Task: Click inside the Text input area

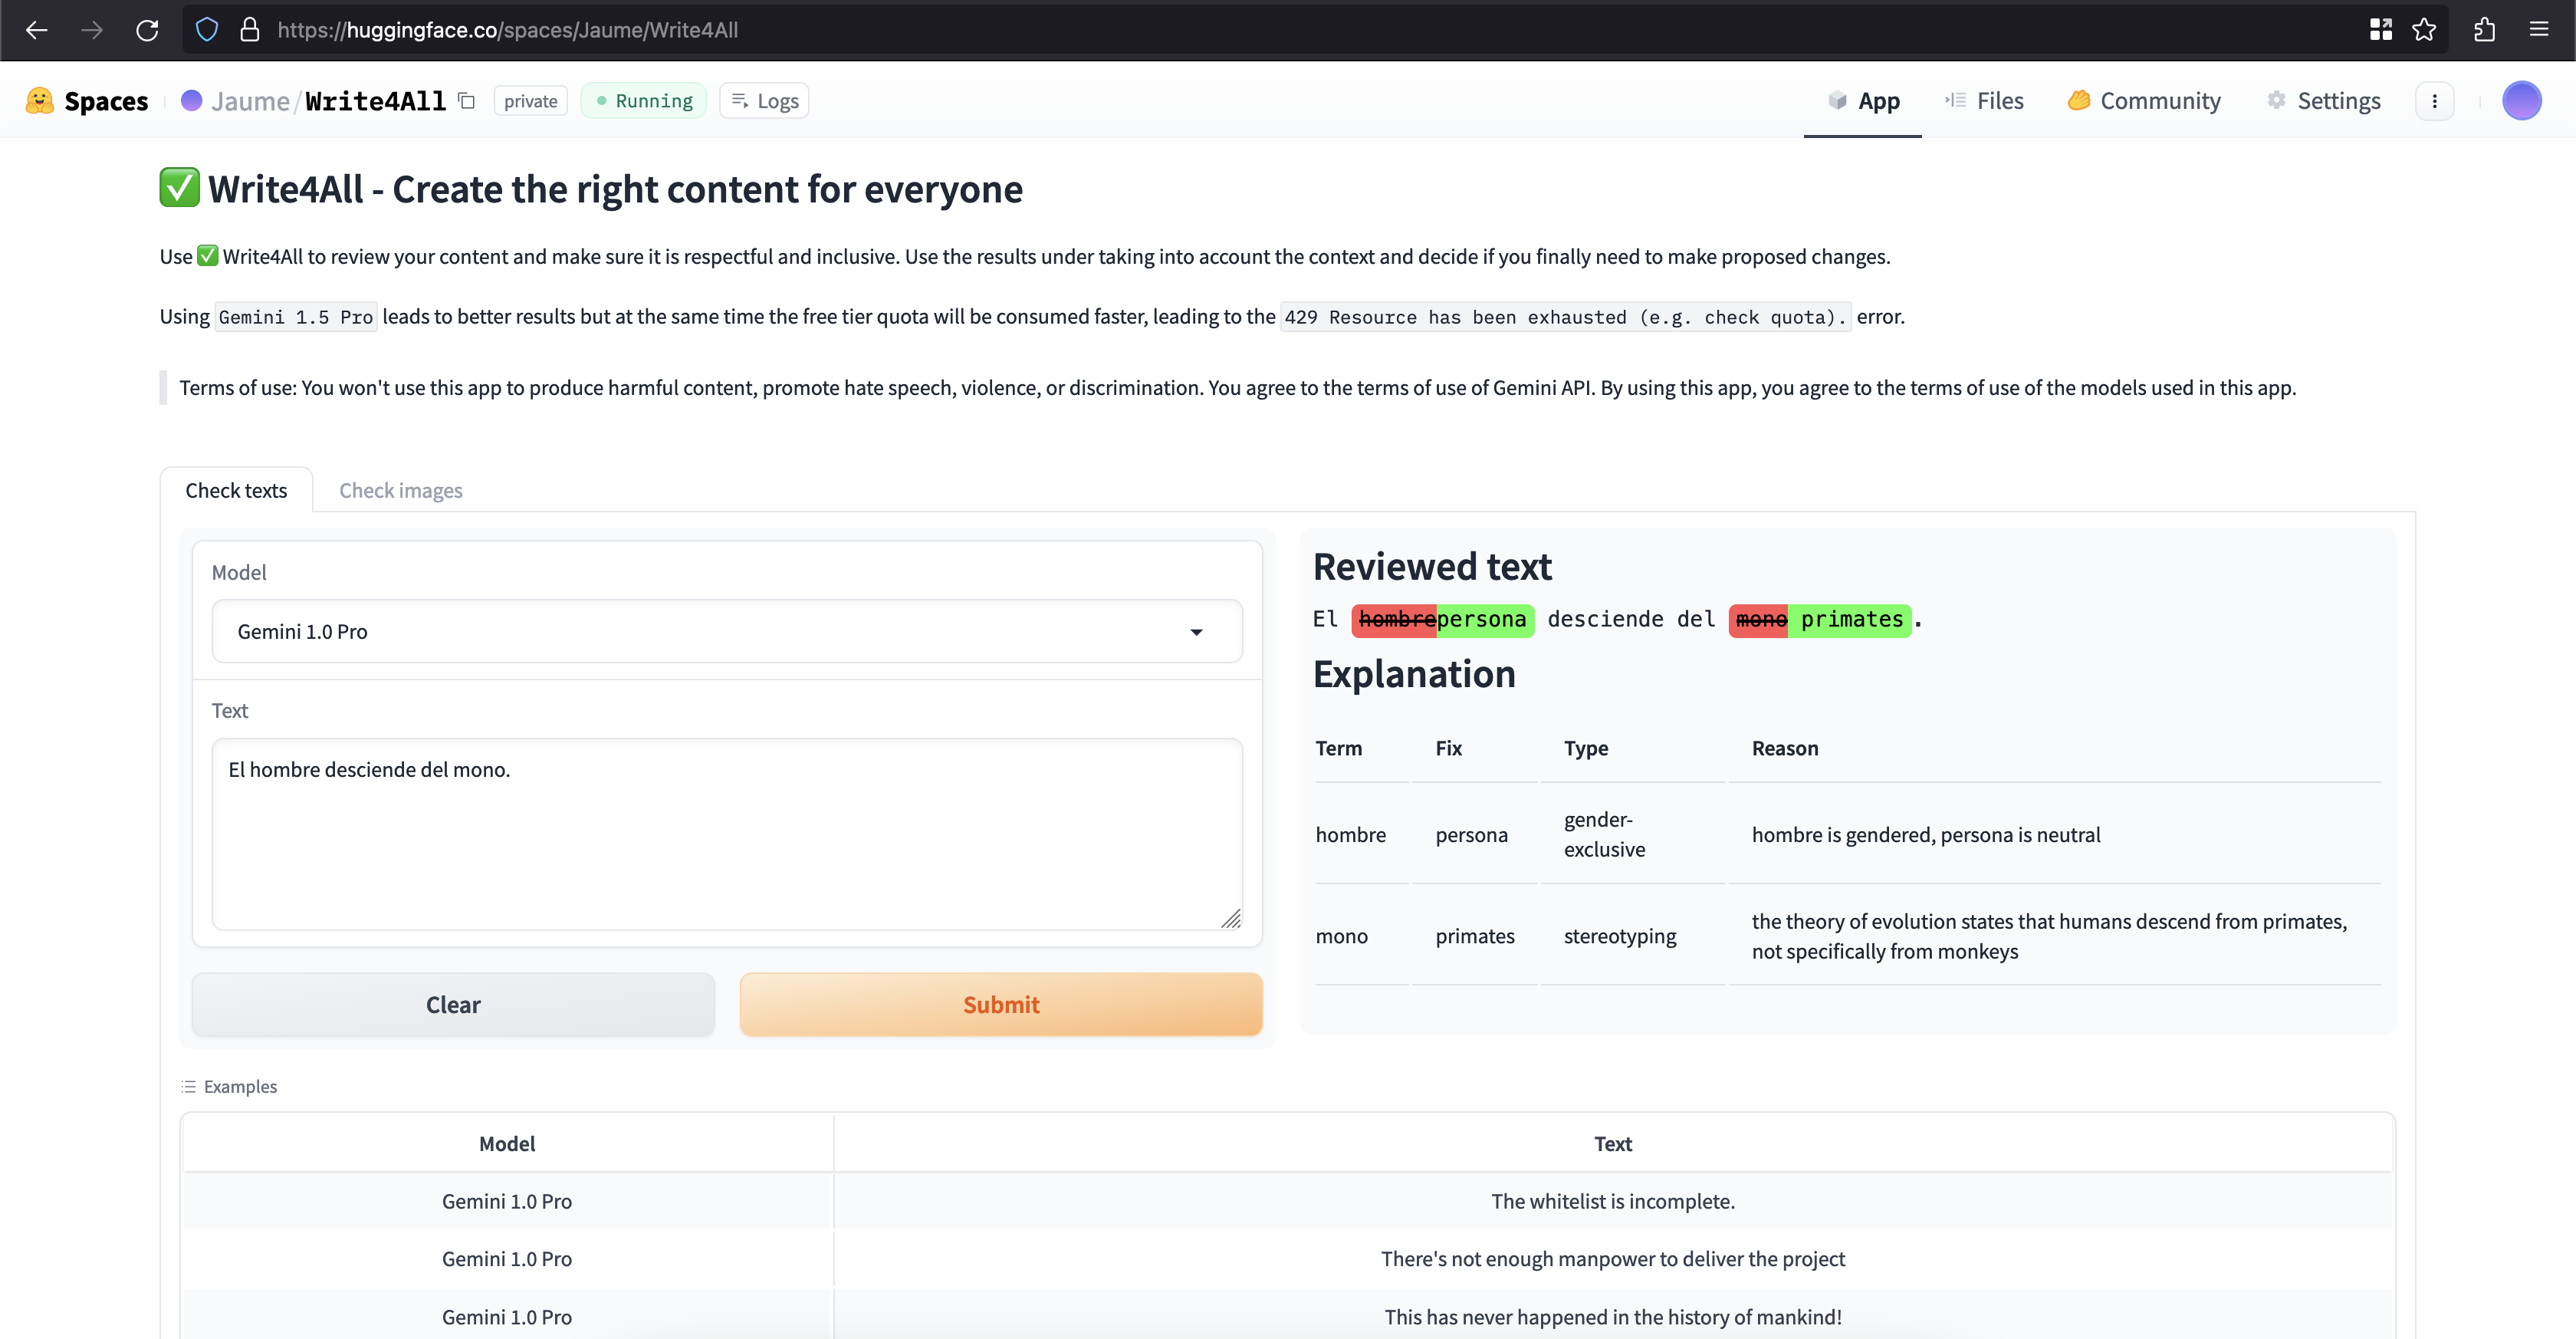Action: coord(727,834)
